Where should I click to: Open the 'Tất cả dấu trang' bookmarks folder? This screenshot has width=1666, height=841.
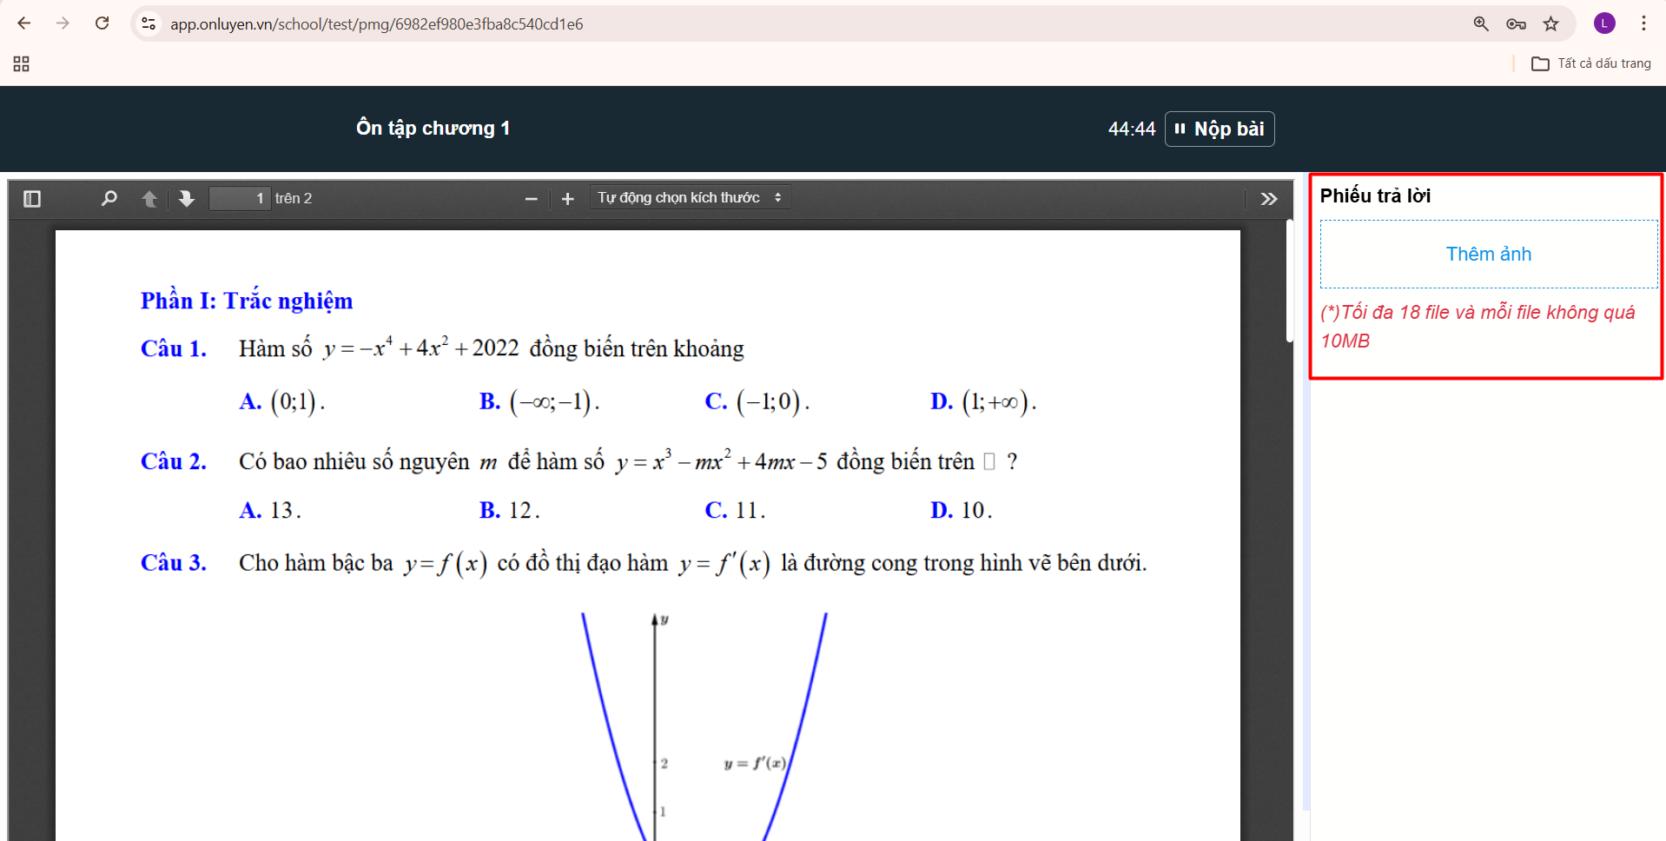(1590, 63)
